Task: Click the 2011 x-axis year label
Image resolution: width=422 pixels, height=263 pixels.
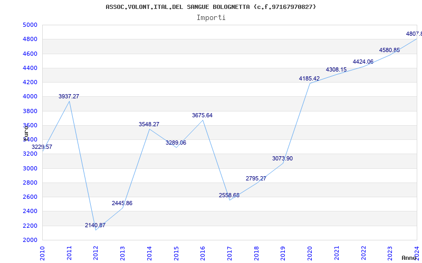Action: tap(69, 253)
